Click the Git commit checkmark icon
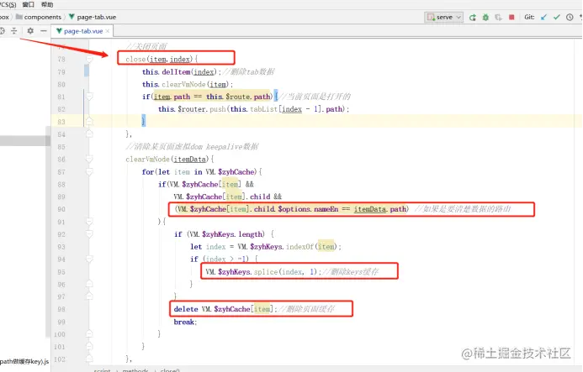Image resolution: width=583 pixels, height=372 pixels. [x=557, y=17]
